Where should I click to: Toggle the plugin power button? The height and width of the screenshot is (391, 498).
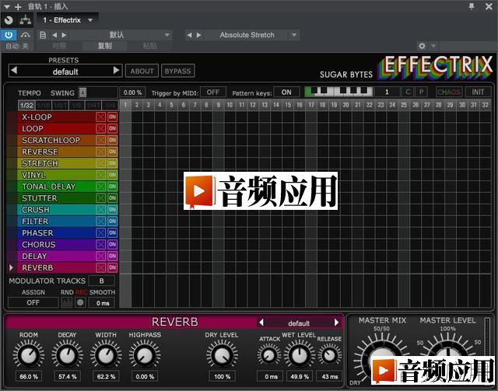(9, 35)
